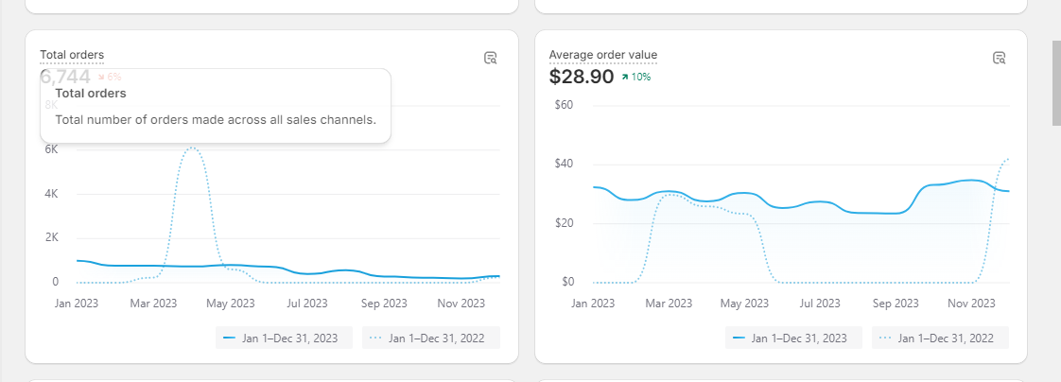Viewport: 1061px width, 382px height.
Task: Click the 2K axis label
Action: click(x=51, y=238)
